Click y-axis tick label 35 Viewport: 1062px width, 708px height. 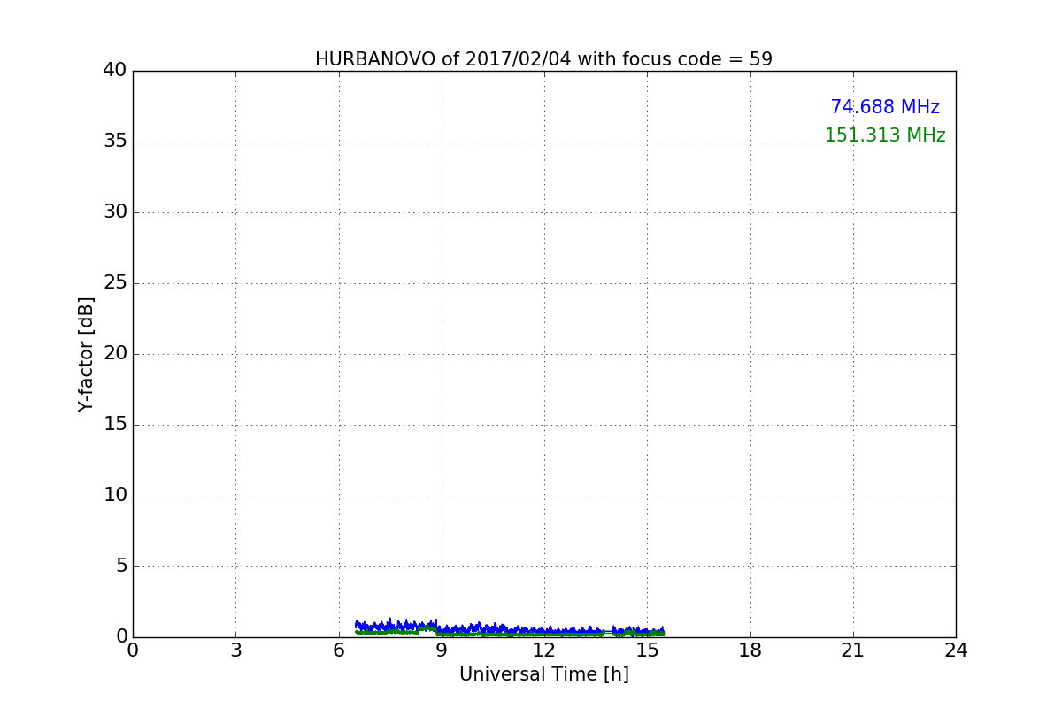click(115, 142)
